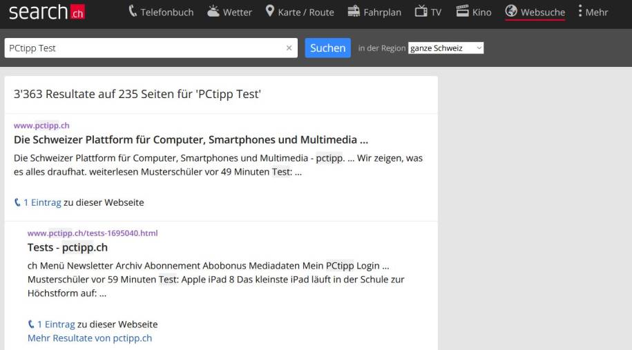The width and height of the screenshot is (632, 350).
Task: Open the 'ganze Schweiz' region dropdown
Action: tap(446, 48)
